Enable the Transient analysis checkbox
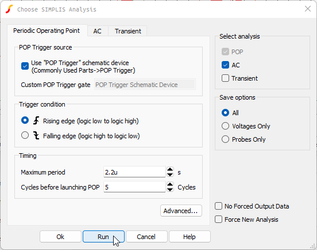This screenshot has height=250, width=317. [x=225, y=78]
